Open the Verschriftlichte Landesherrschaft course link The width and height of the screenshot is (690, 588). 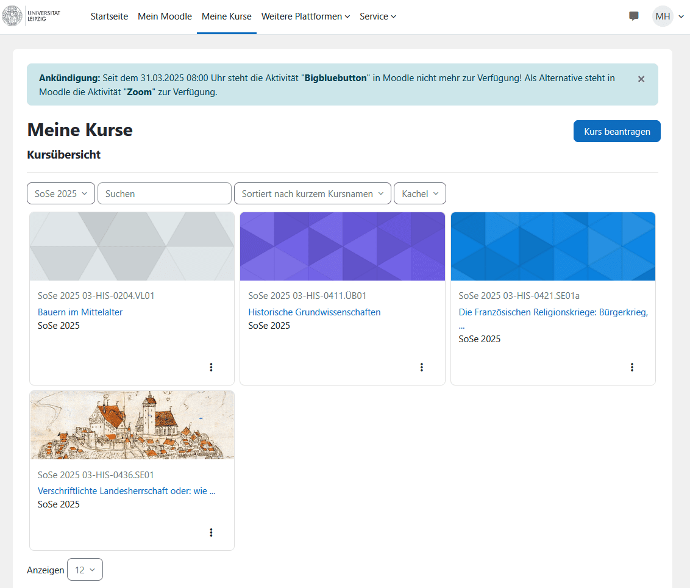(x=127, y=491)
